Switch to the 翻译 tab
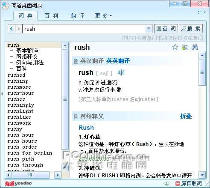This screenshot has height=188, width=210. point(77,16)
